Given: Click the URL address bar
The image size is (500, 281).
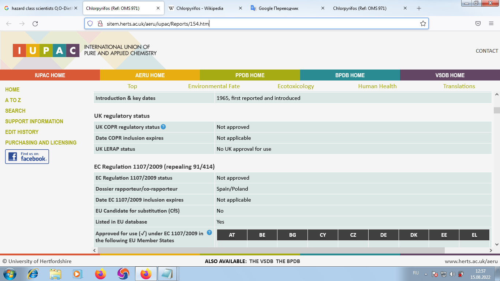Looking at the screenshot, I should (256, 24).
